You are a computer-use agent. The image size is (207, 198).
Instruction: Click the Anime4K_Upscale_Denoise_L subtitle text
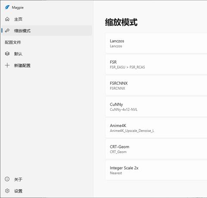132,131
